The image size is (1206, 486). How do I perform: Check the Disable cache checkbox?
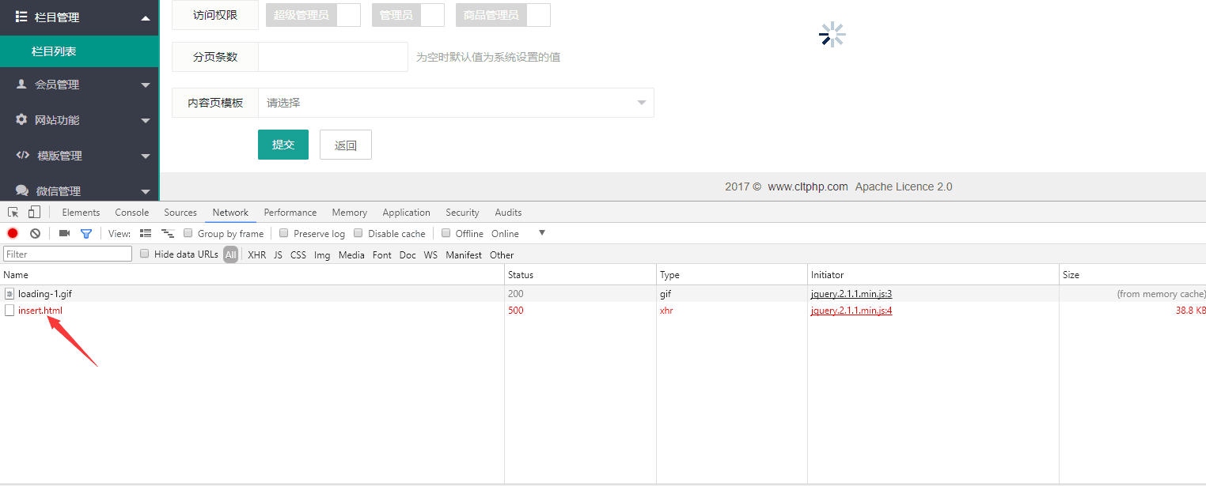point(358,233)
